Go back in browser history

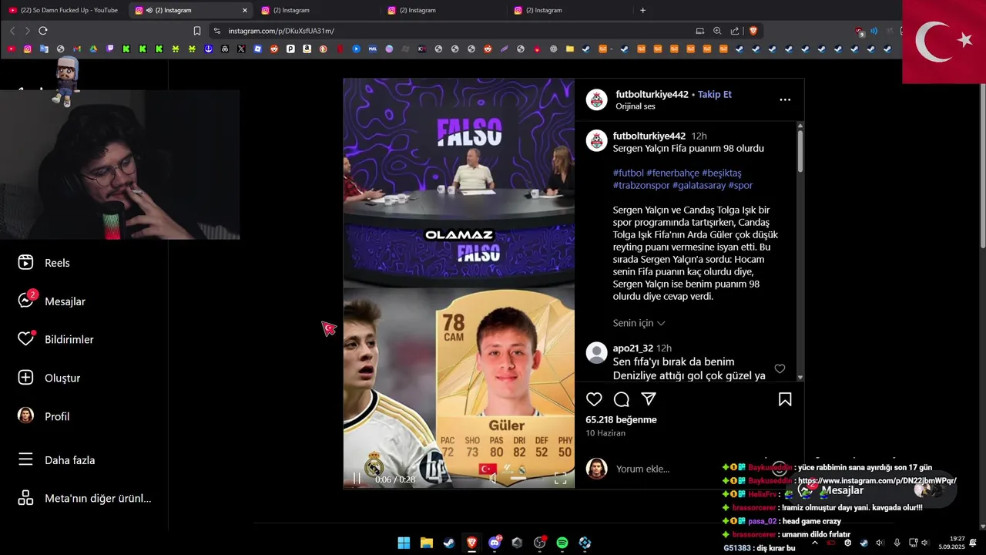(12, 31)
